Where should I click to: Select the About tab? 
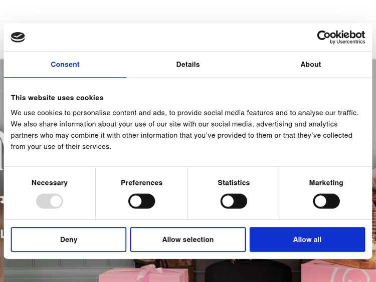311,65
